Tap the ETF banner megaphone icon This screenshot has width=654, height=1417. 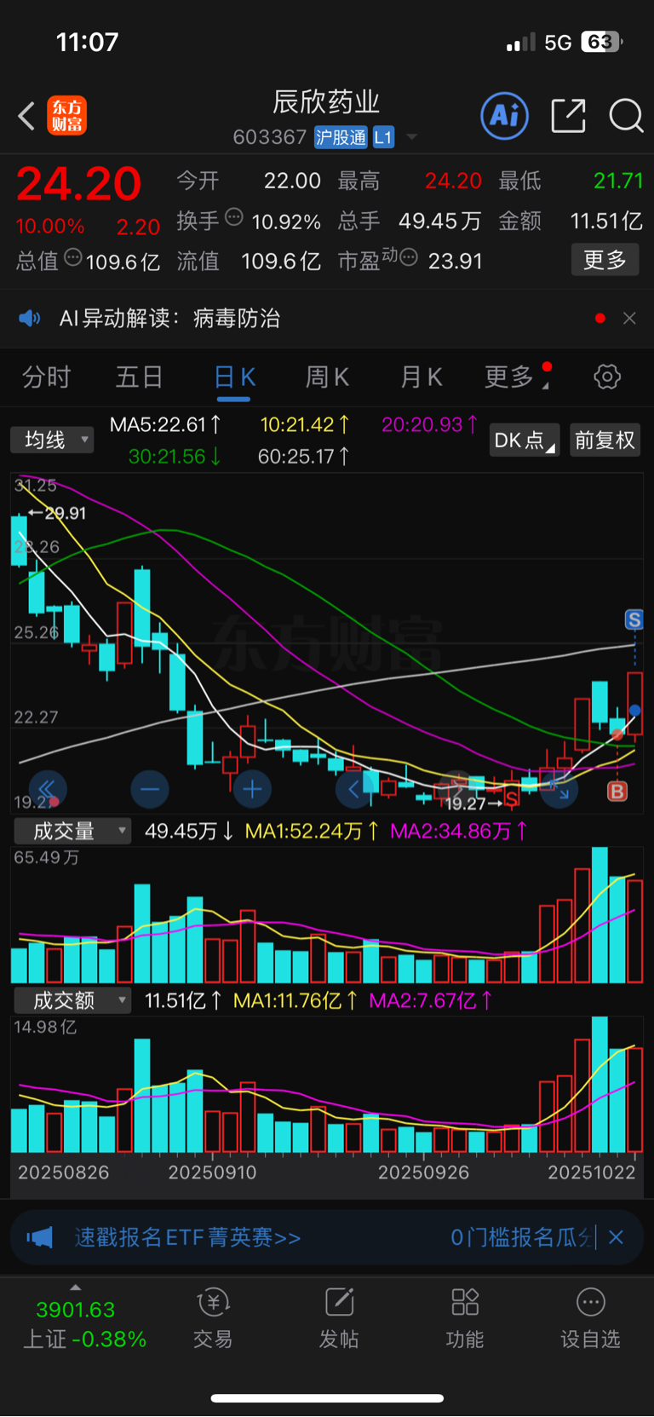tap(39, 1237)
